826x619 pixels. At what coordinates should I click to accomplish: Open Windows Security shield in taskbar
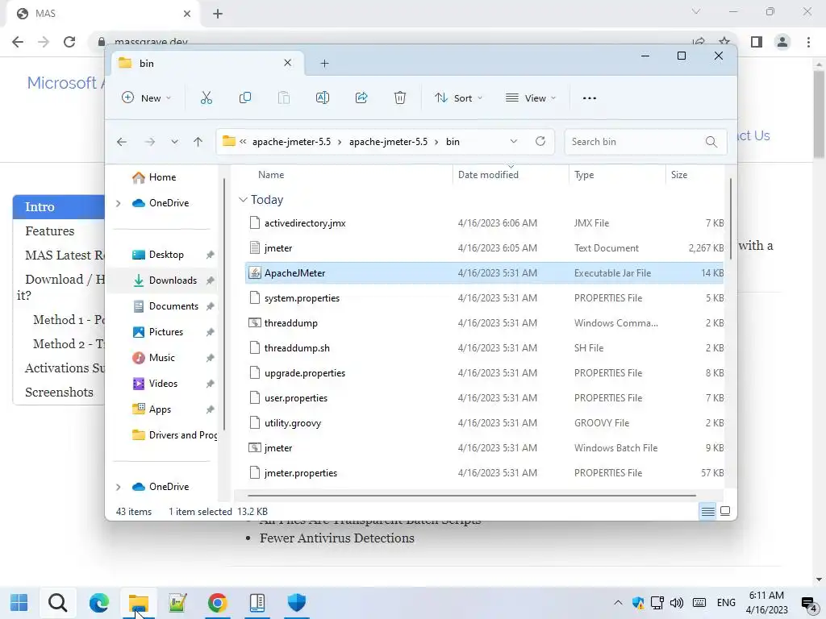tap(297, 603)
